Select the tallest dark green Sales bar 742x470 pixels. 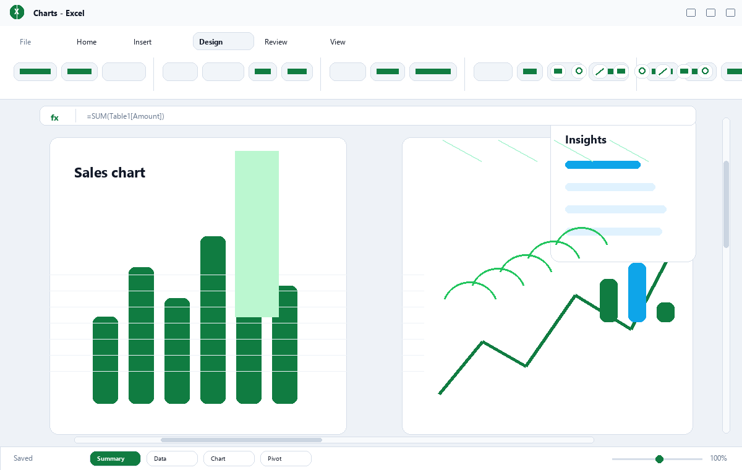click(213, 320)
